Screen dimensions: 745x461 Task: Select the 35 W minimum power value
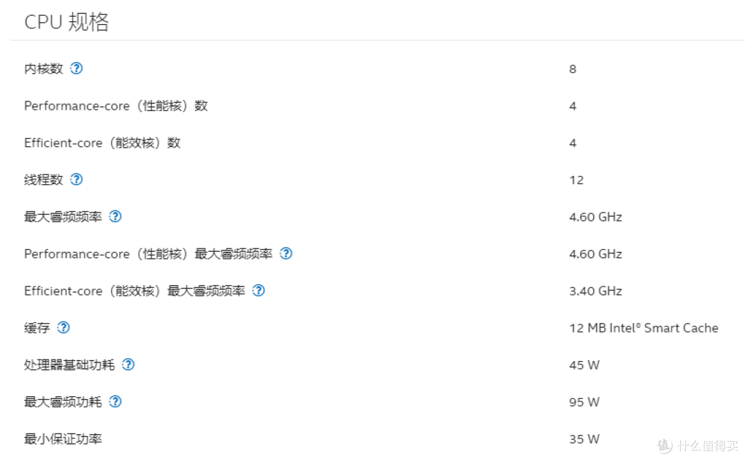[x=584, y=439]
